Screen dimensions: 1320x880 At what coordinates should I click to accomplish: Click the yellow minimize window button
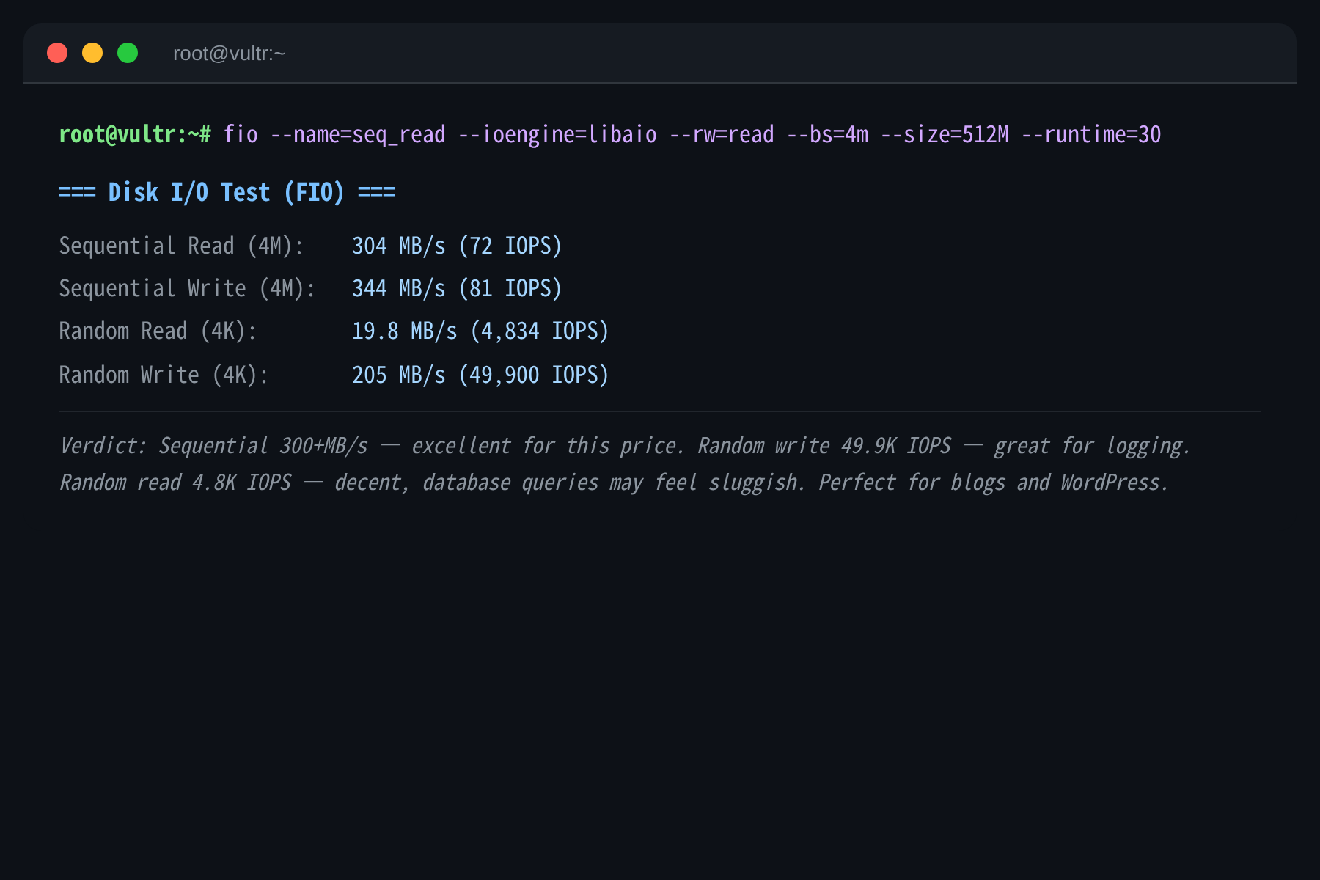(92, 53)
